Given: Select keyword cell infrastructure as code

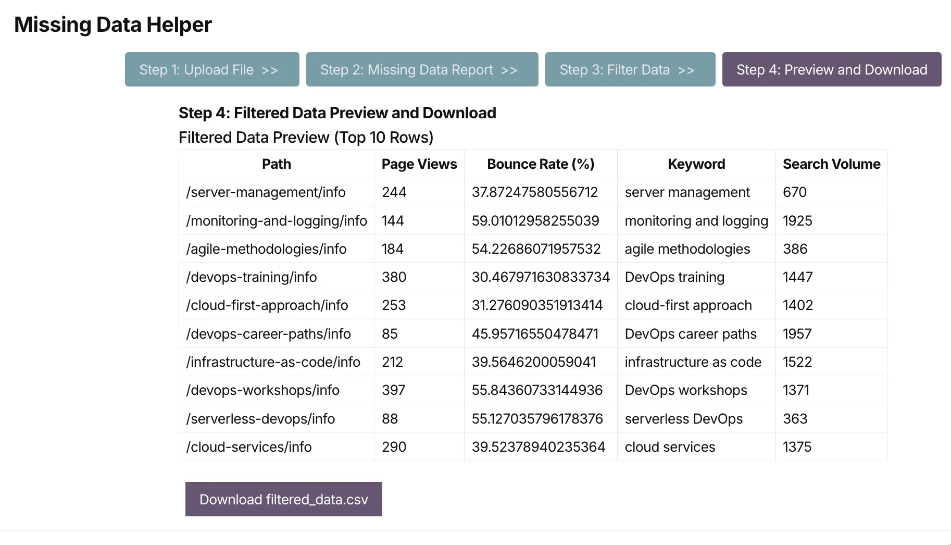Looking at the screenshot, I should click(x=696, y=362).
